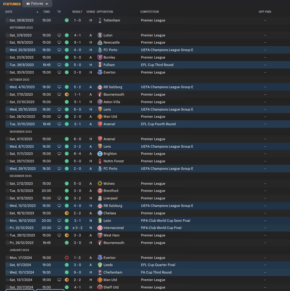Open the 9 - 0 result against Cheltenham
290x291 pixels.
tap(77, 272)
